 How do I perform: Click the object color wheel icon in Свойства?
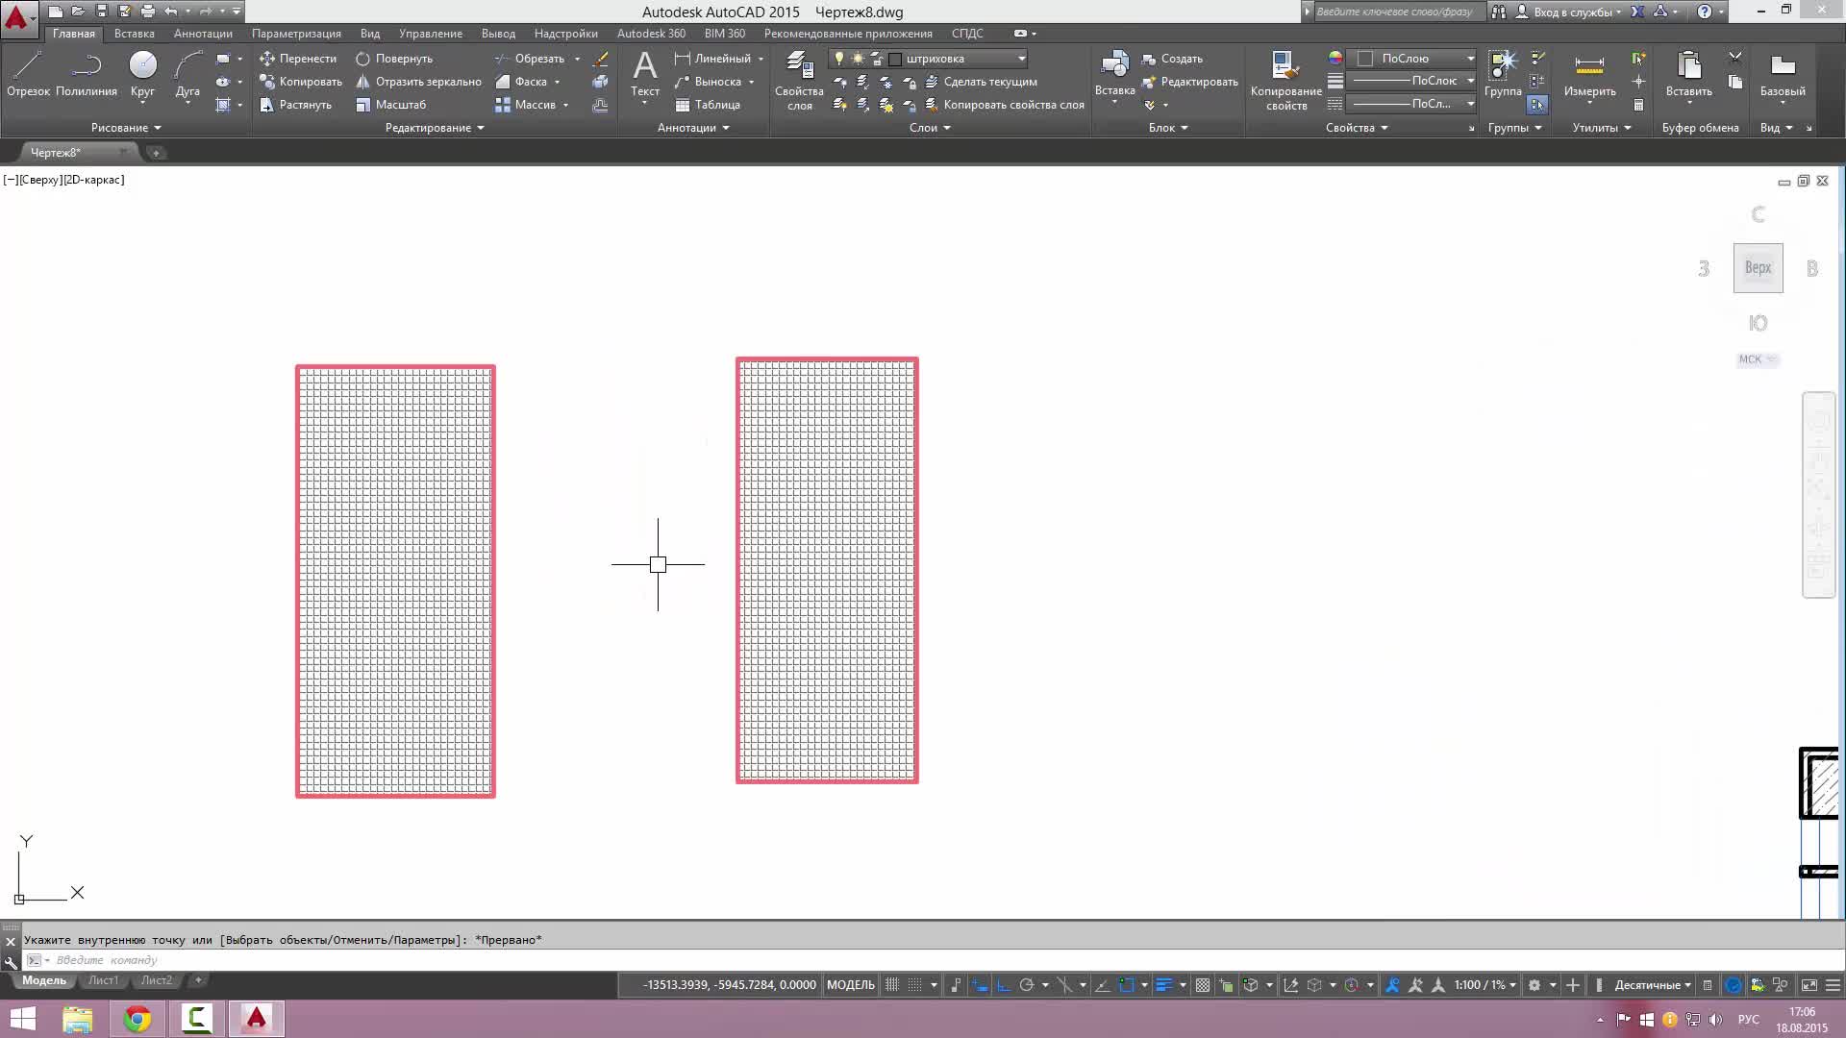(1335, 59)
